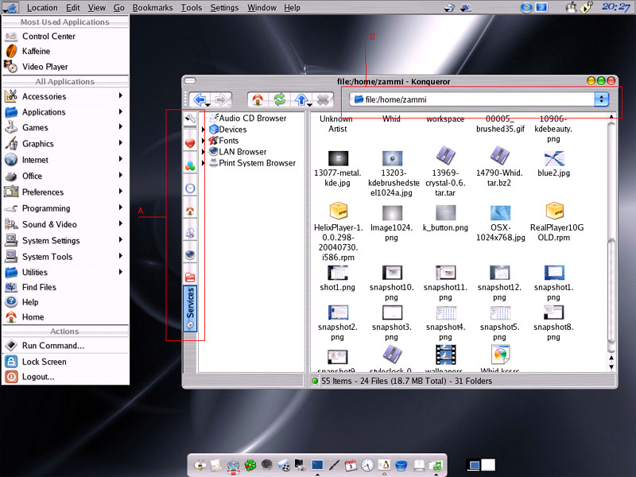Select the HelixPlayer rpm package icon

[x=339, y=211]
